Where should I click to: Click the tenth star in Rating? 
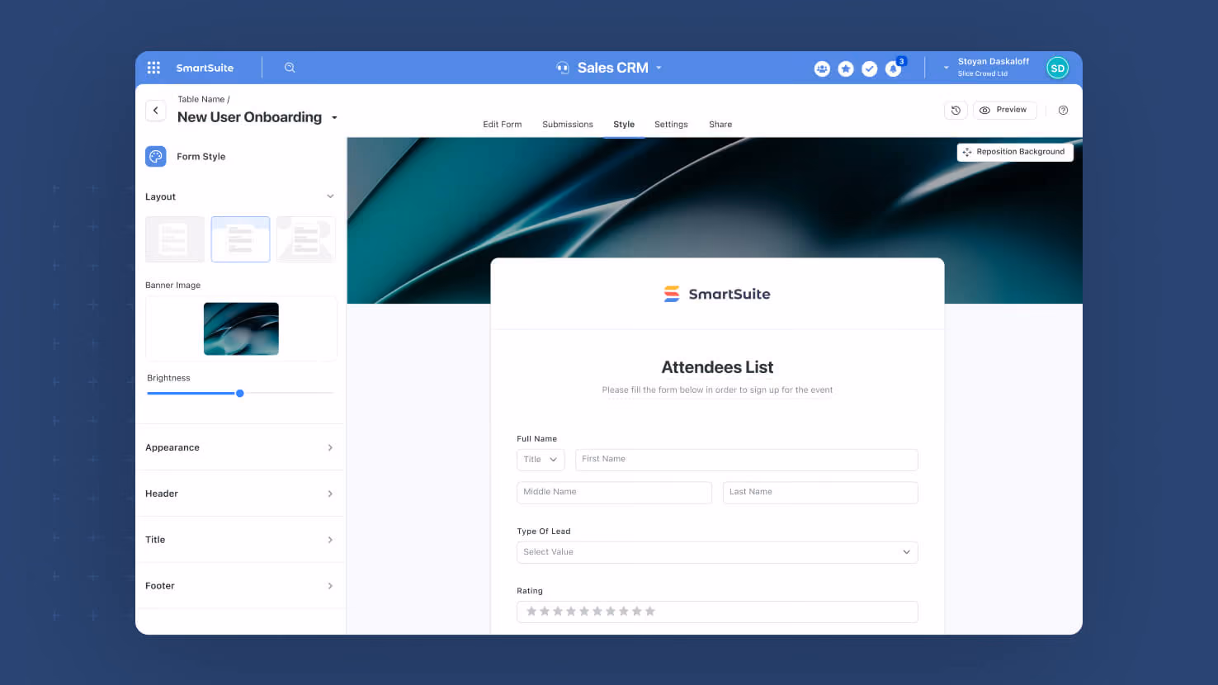(x=650, y=612)
